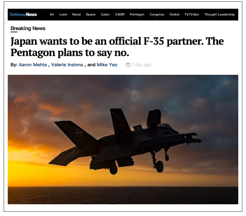This screenshot has width=246, height=216.
Task: Click the '1 day ago' timestamp
Action: tap(141, 65)
